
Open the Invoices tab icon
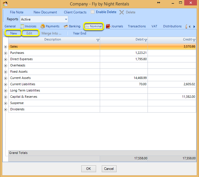[x=22, y=26]
